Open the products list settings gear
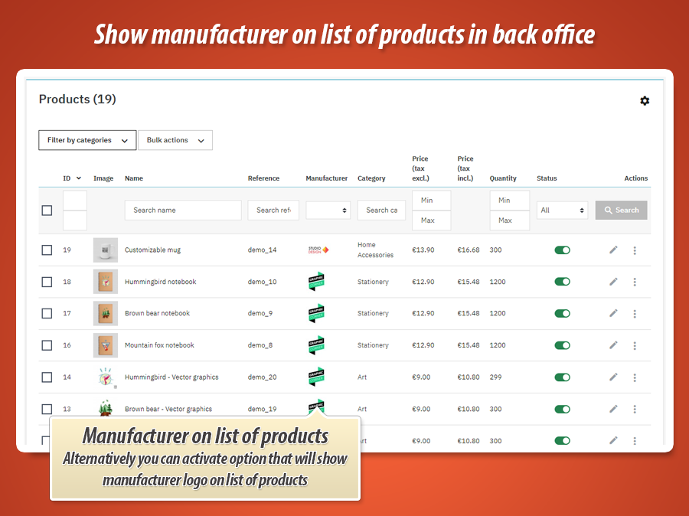The height and width of the screenshot is (516, 689). [645, 101]
